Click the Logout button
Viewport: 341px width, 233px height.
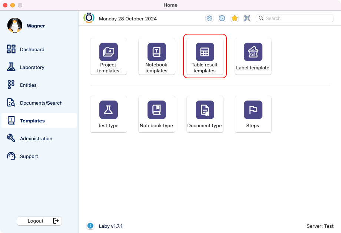(x=39, y=221)
